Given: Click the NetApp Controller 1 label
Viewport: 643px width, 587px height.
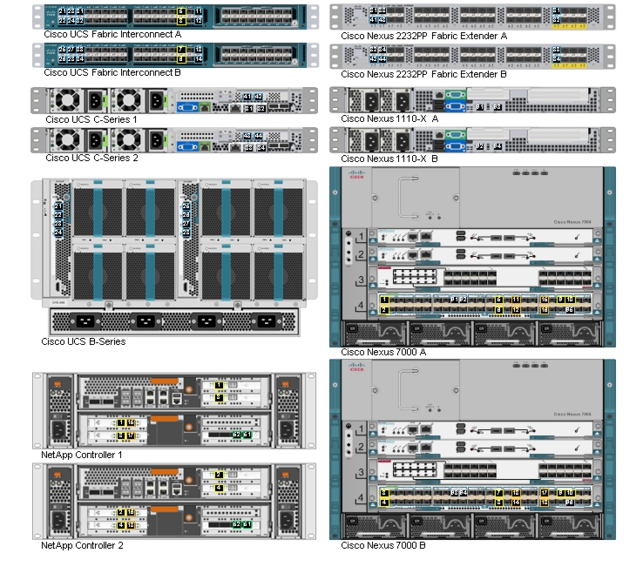Looking at the screenshot, I should point(82,455).
